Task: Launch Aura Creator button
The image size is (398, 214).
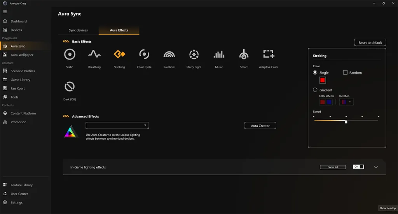Action: 260,126
